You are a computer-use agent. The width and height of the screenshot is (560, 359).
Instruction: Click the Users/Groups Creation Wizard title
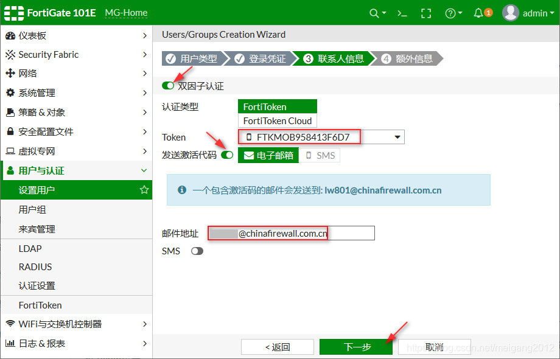[223, 34]
